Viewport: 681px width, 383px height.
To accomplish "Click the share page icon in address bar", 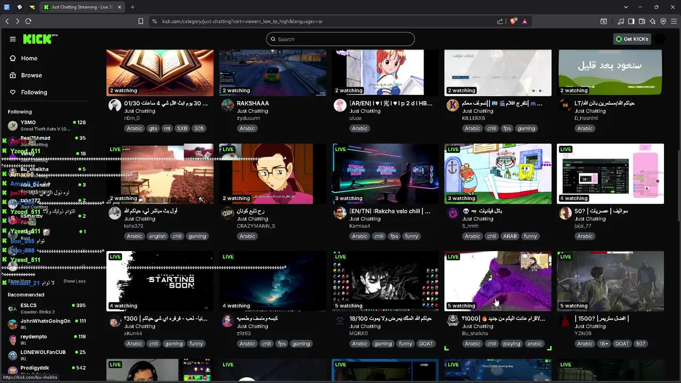I will click(500, 21).
